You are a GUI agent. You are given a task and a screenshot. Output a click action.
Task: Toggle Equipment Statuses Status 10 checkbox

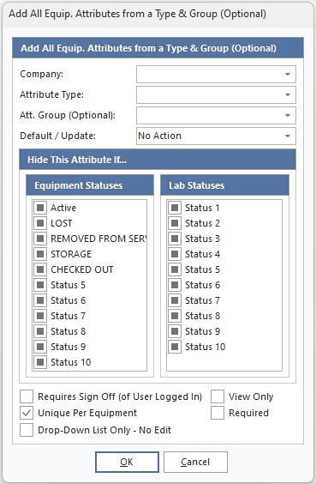pos(40,362)
